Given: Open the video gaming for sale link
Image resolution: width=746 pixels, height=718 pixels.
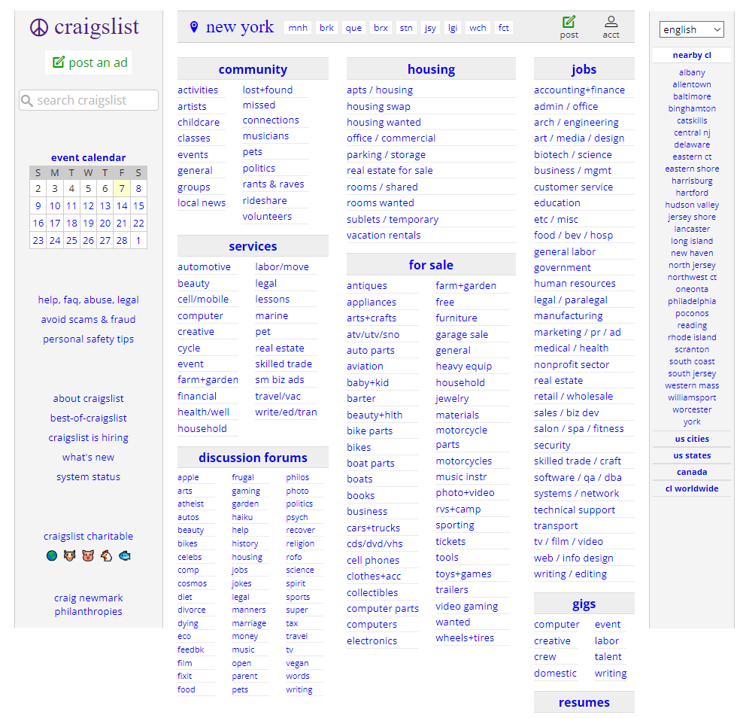Looking at the screenshot, I should click(467, 606).
